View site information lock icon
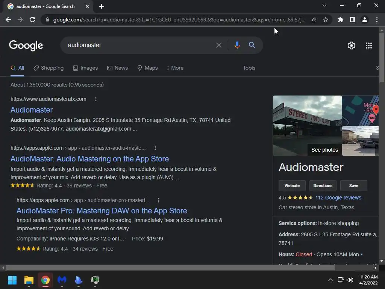Viewport: 385px width, 289px height. tap(47, 20)
